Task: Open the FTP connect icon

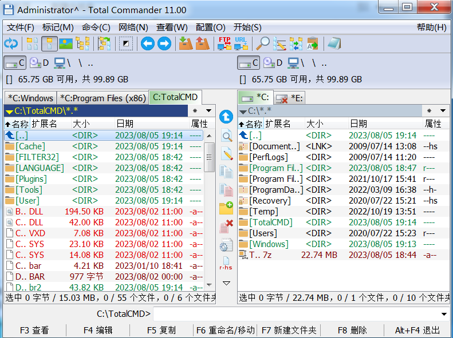Action: pyautogui.click(x=224, y=43)
